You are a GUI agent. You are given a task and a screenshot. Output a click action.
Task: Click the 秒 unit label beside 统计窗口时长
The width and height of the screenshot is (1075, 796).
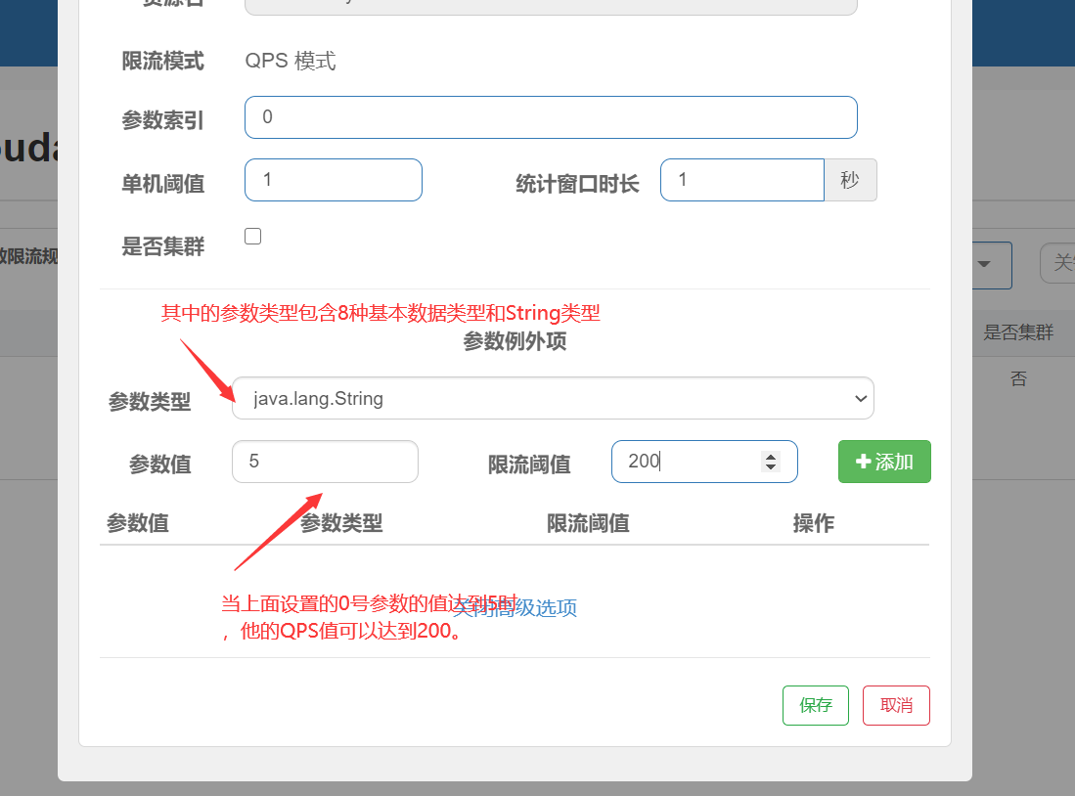[850, 180]
